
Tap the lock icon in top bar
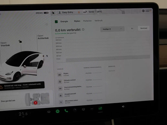(53, 13)
